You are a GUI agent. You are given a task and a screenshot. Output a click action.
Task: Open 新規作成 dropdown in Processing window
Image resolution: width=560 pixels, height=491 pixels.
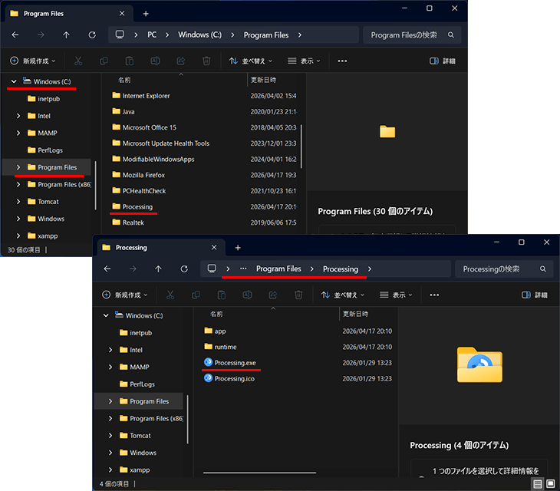(125, 295)
